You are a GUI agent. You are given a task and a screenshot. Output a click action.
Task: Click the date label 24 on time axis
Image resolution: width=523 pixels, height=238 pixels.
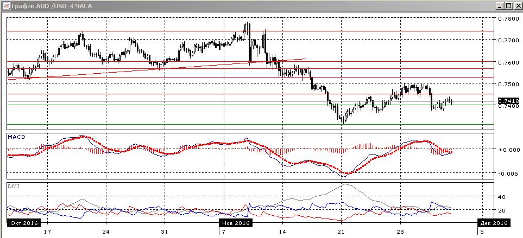[106, 231]
